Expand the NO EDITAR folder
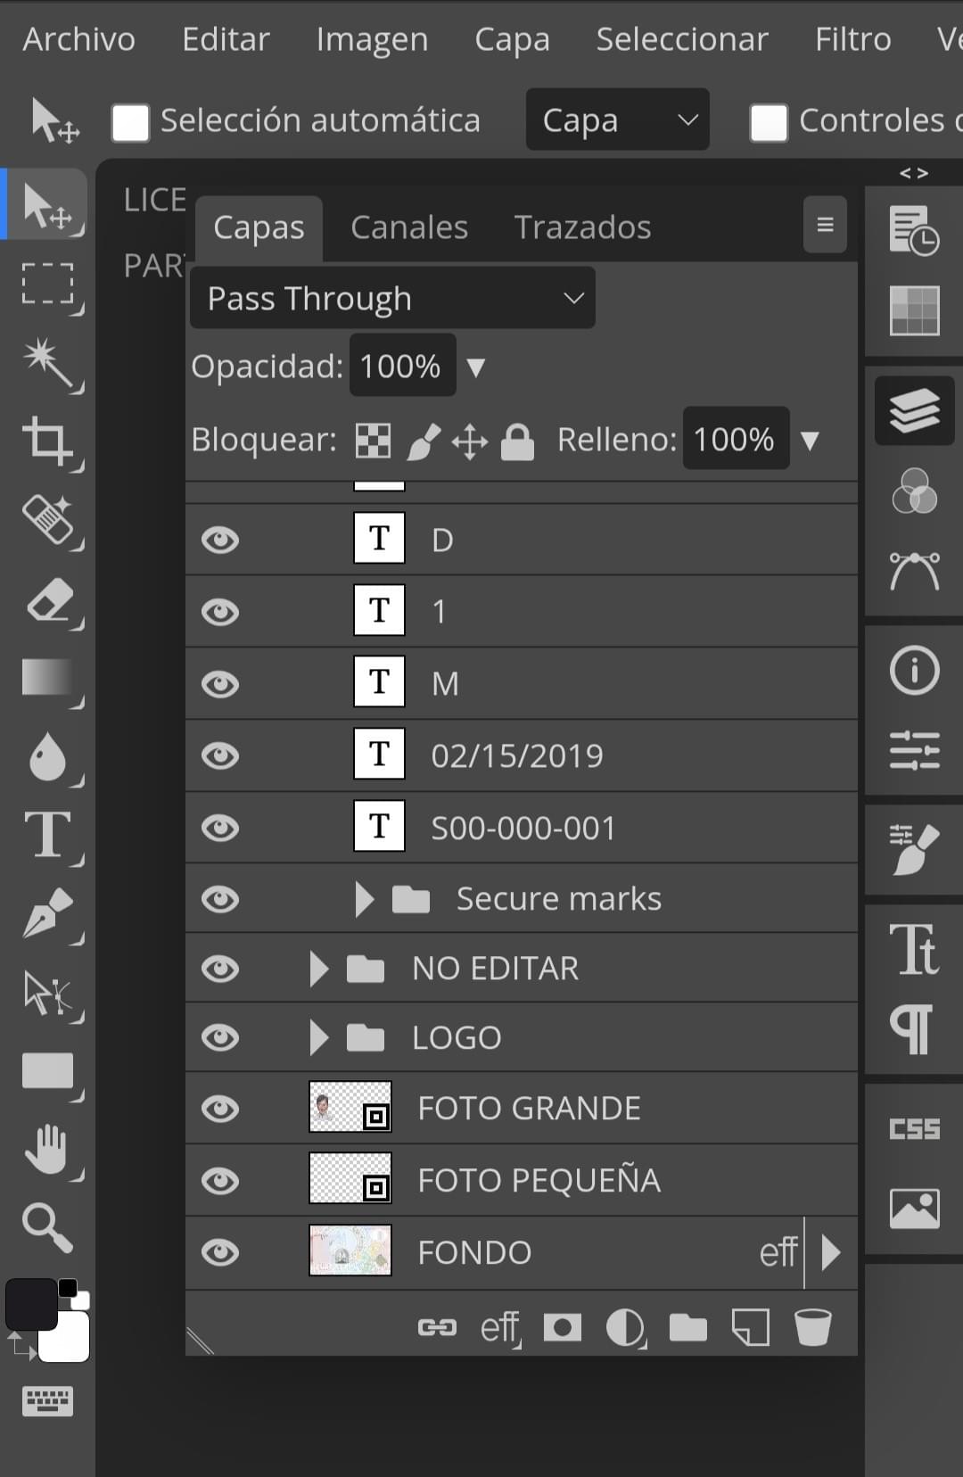The image size is (963, 1477). tap(318, 969)
